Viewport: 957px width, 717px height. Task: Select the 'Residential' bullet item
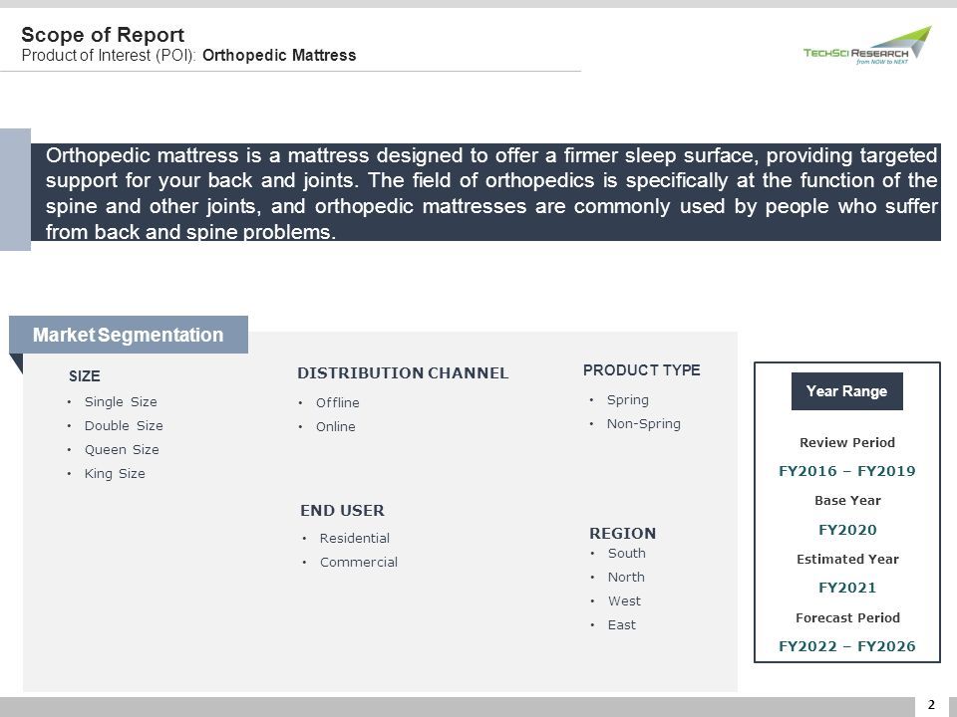[x=355, y=539]
